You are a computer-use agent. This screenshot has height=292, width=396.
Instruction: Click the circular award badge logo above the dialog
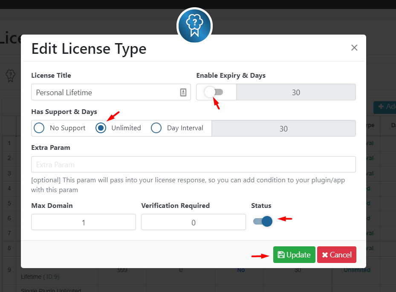[194, 26]
